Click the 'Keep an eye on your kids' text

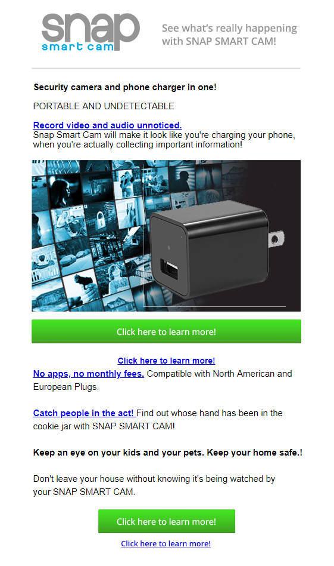(168, 453)
